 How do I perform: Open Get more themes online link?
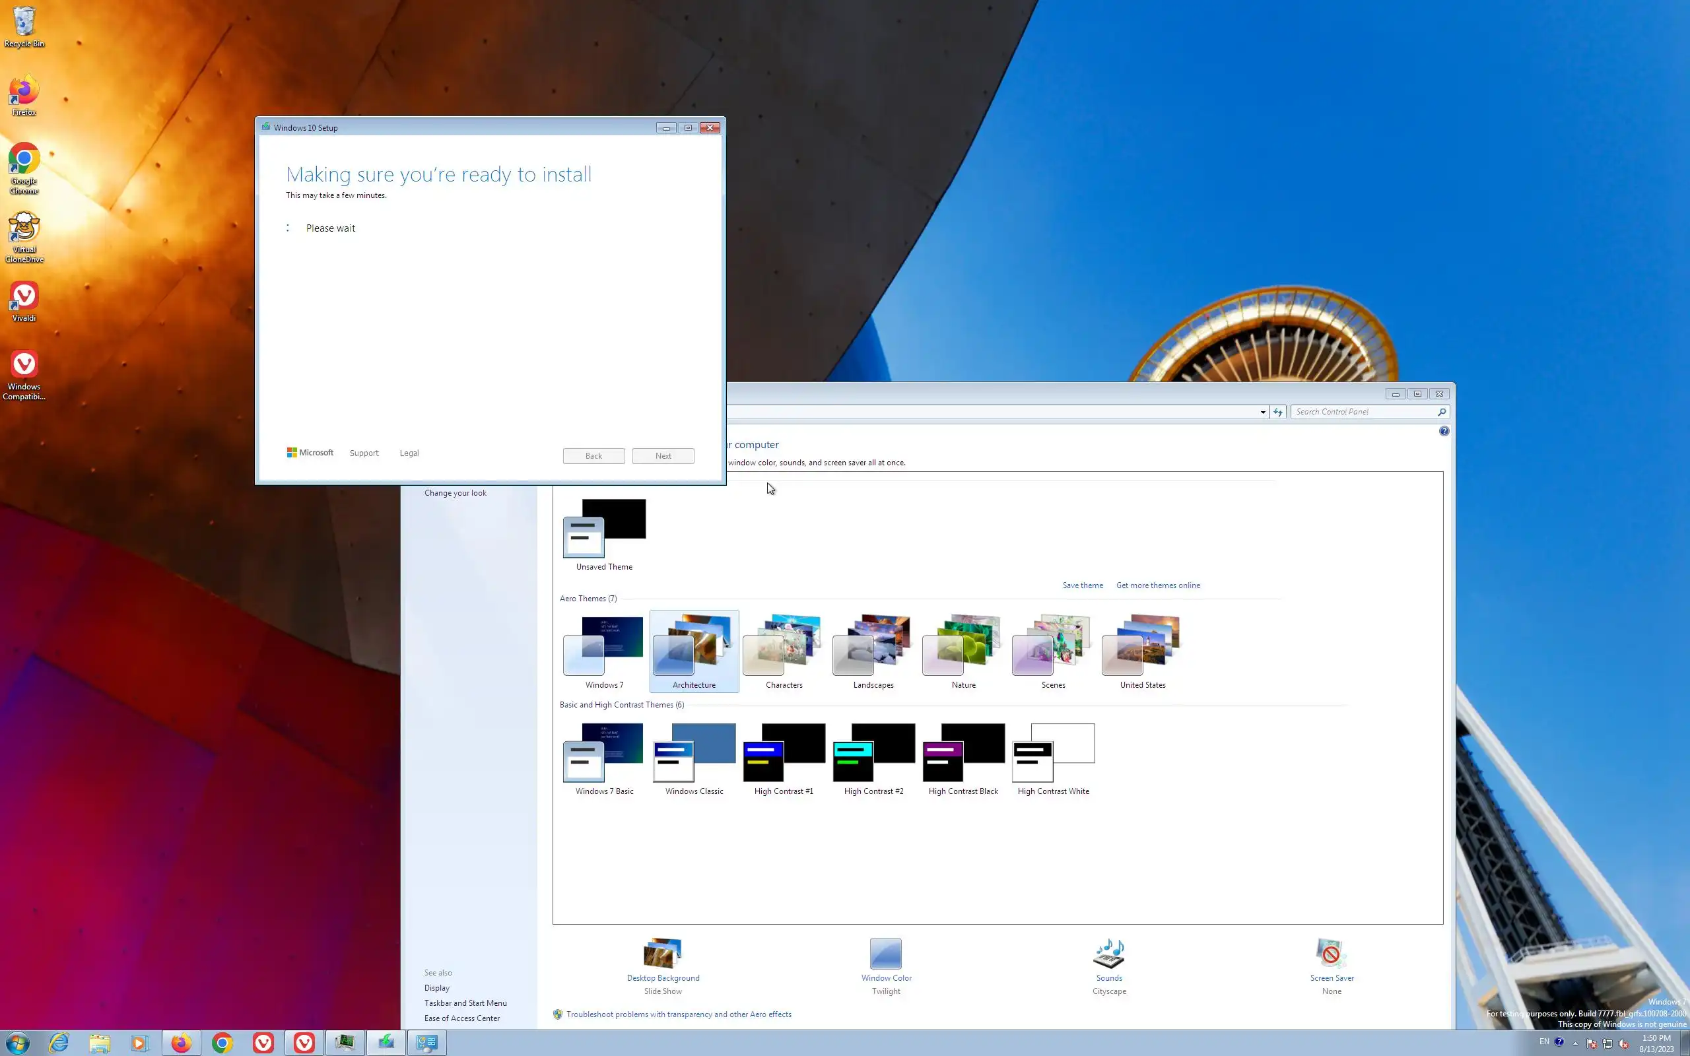point(1157,585)
